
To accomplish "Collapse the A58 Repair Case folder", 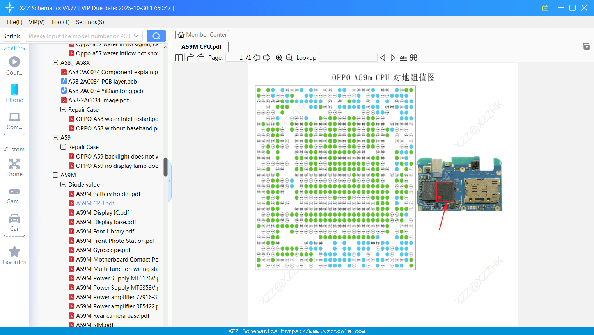I will [x=63, y=109].
